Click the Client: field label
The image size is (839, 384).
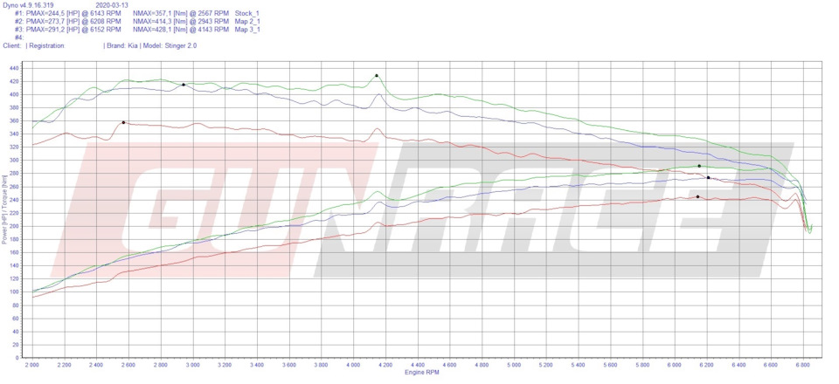coord(12,46)
